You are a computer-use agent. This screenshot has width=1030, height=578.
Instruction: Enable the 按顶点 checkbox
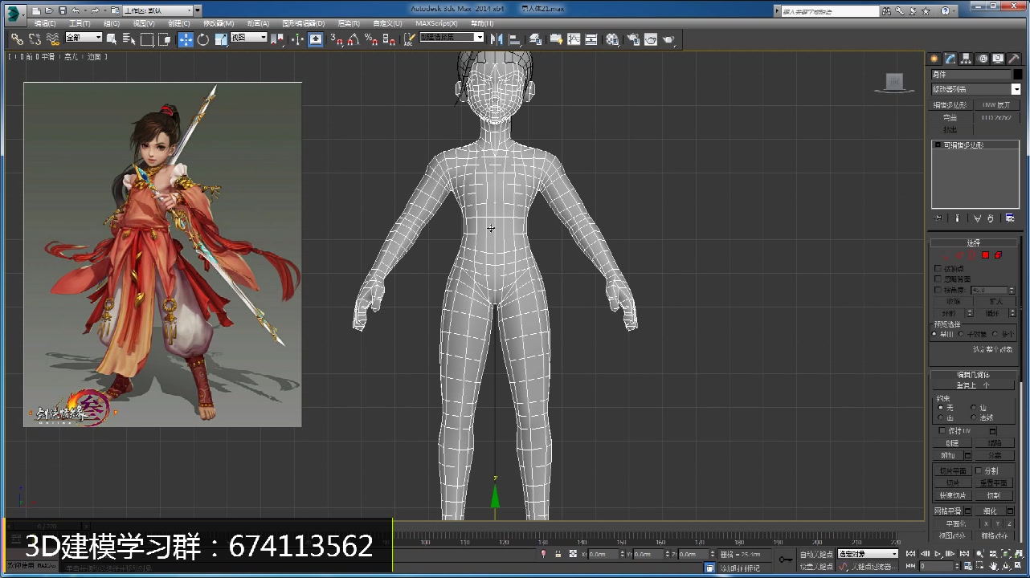coord(938,268)
